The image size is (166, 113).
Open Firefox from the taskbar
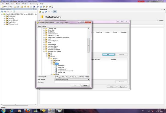(x=28, y=111)
